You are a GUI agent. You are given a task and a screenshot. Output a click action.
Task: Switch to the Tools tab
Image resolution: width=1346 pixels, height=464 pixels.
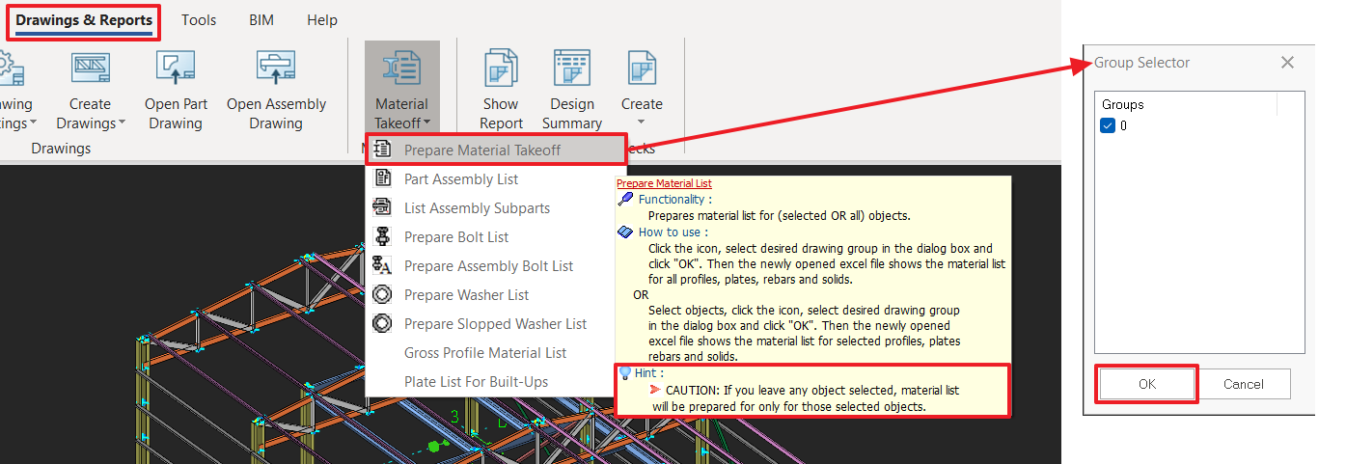199,20
